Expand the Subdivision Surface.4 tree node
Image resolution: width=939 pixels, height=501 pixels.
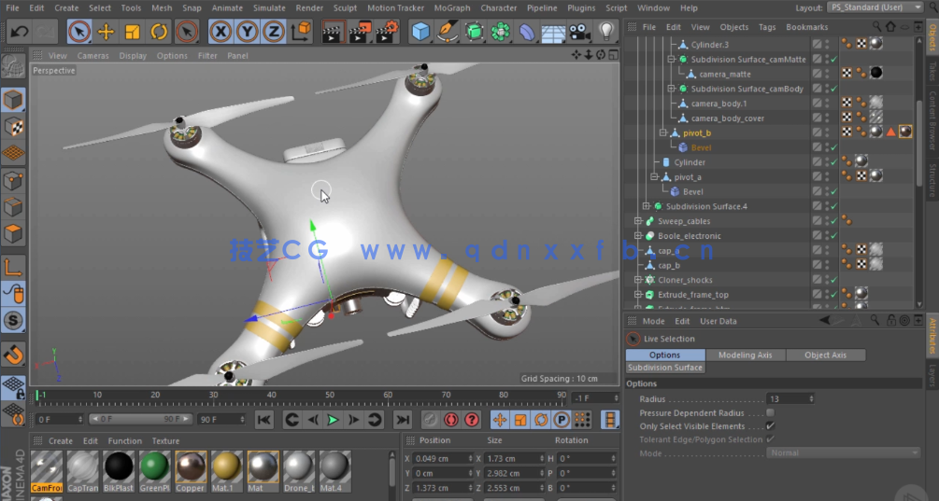coord(646,206)
